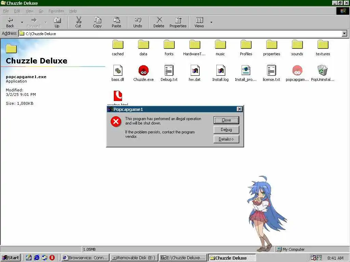Select the cached folder
The height and width of the screenshot is (262, 350).
(118, 48)
